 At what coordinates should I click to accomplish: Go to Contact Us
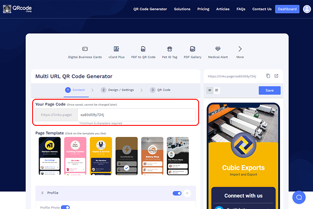click(262, 9)
